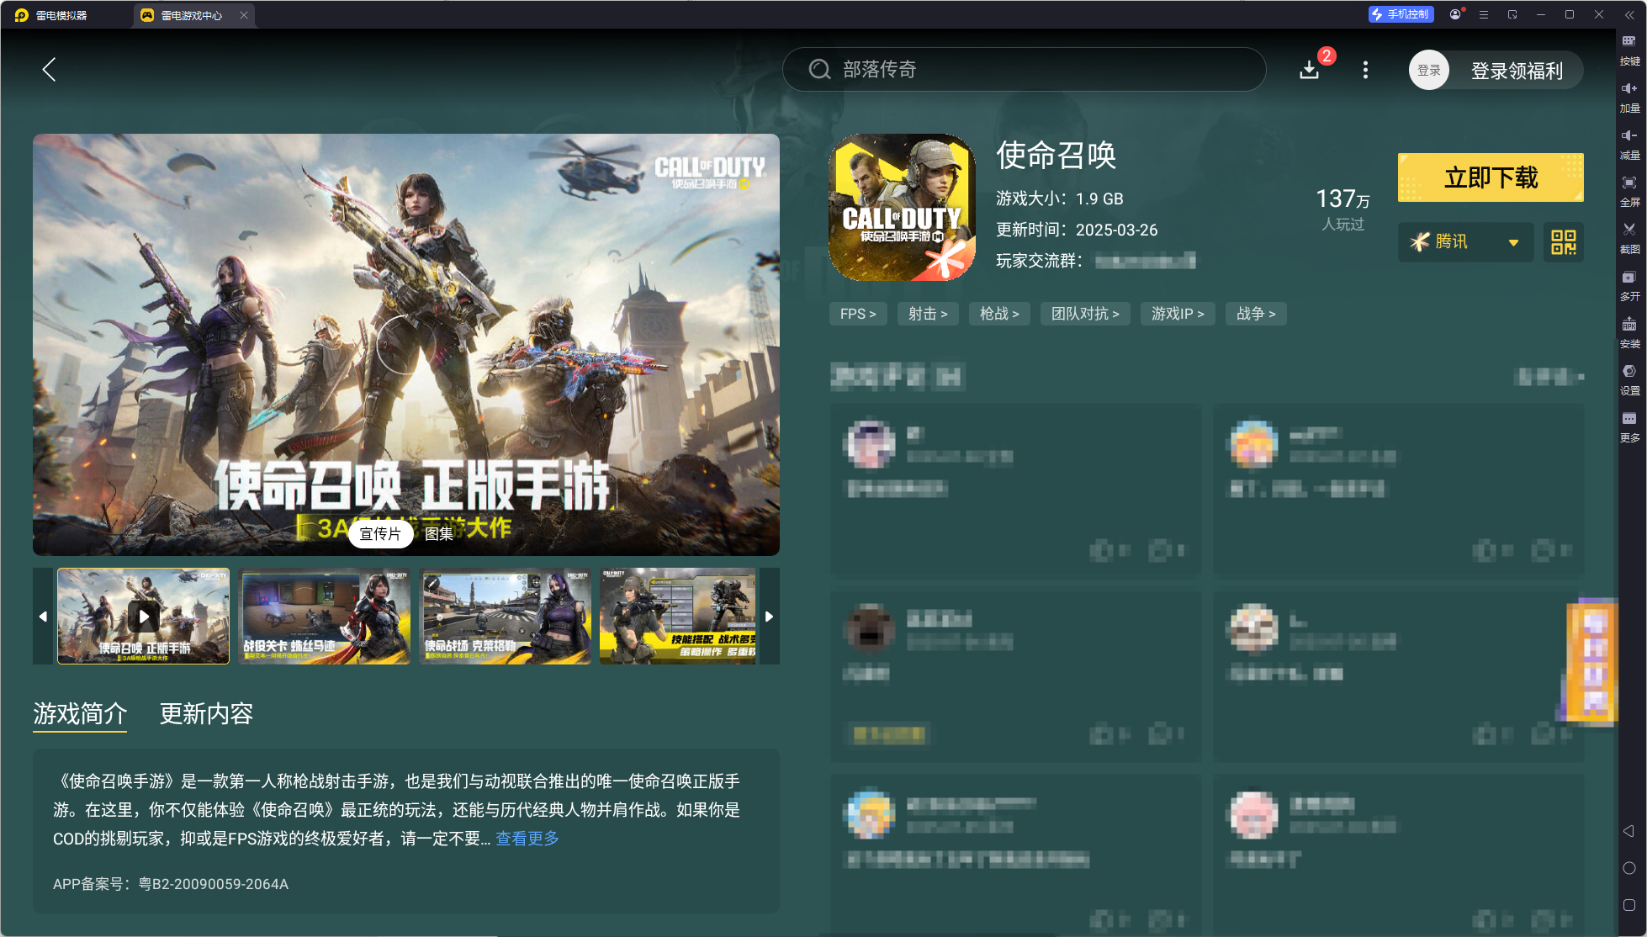
Task: Open the 团队对抗 > tag
Action: point(1085,314)
